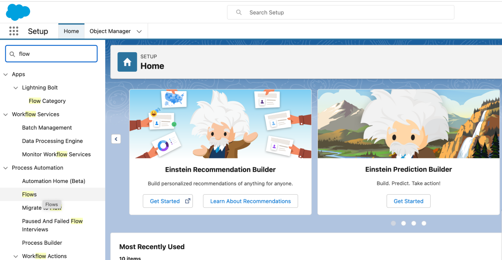Click the Quick Find search magnifier icon

(x=12, y=54)
